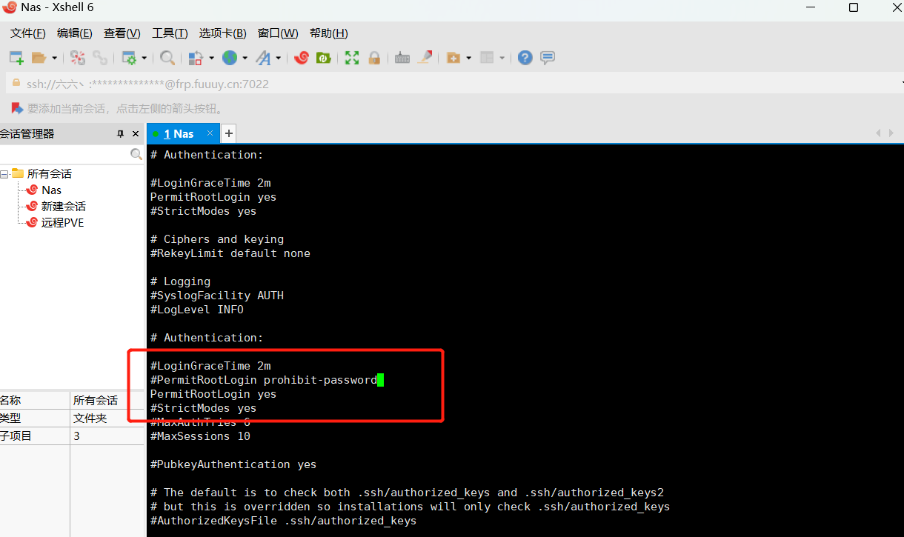Collapse the 所有会话 tree node
The width and height of the screenshot is (904, 537).
pyautogui.click(x=4, y=174)
